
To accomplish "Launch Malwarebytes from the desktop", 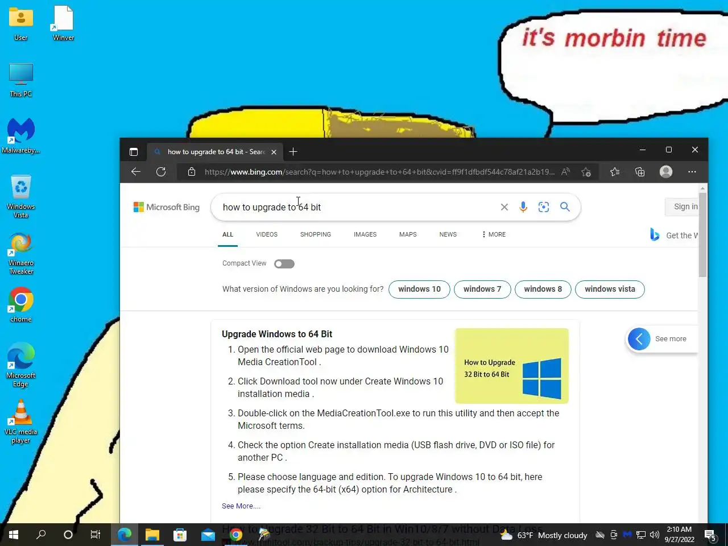I will point(21,136).
